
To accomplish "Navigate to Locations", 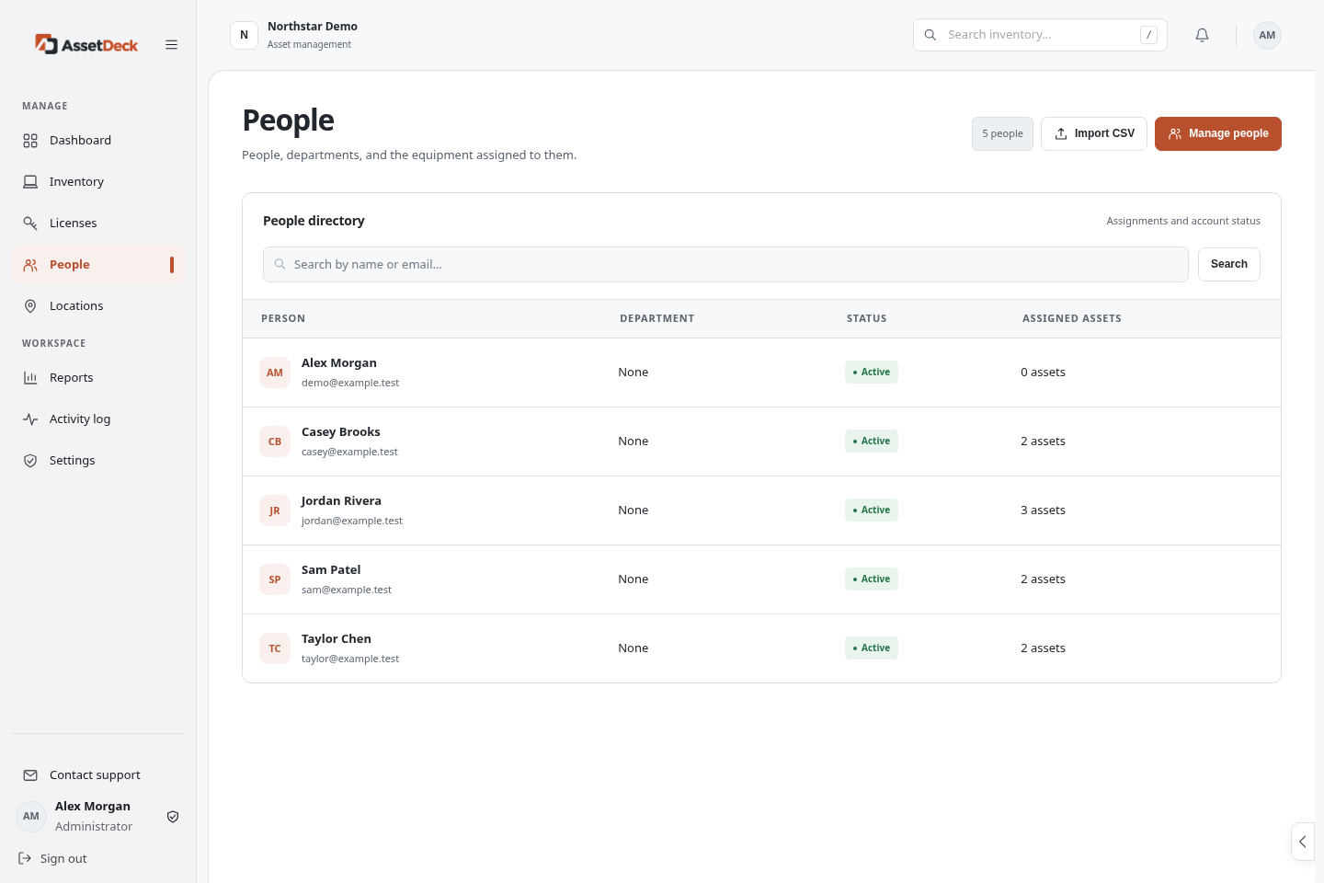I will (x=97, y=305).
